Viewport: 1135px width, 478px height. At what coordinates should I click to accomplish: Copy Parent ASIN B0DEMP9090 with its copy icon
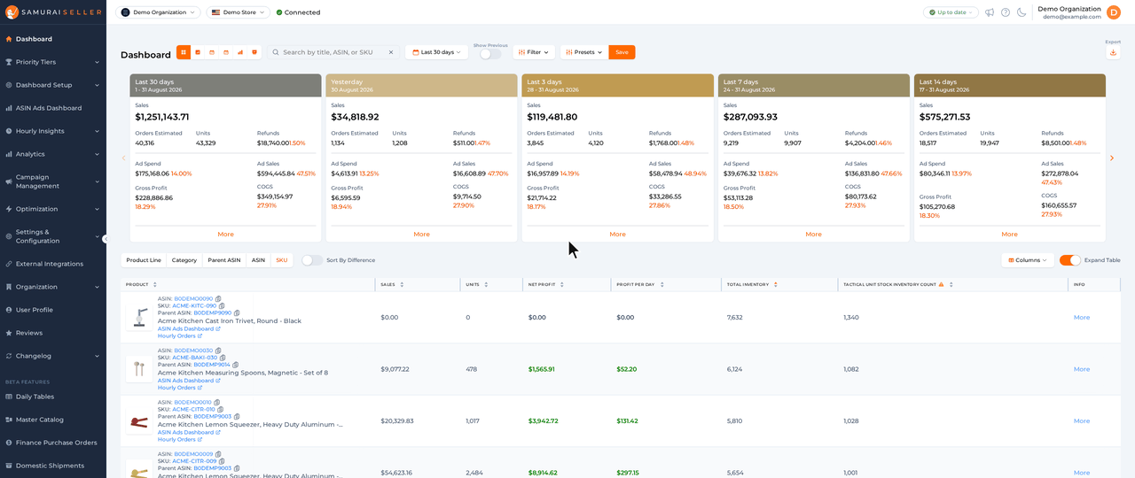(x=237, y=312)
